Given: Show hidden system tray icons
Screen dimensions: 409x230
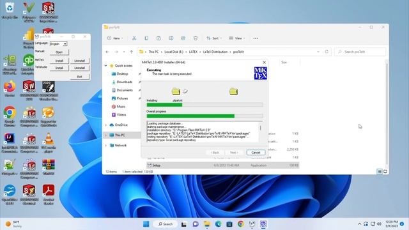Looking at the screenshot, I should pos(359,224).
